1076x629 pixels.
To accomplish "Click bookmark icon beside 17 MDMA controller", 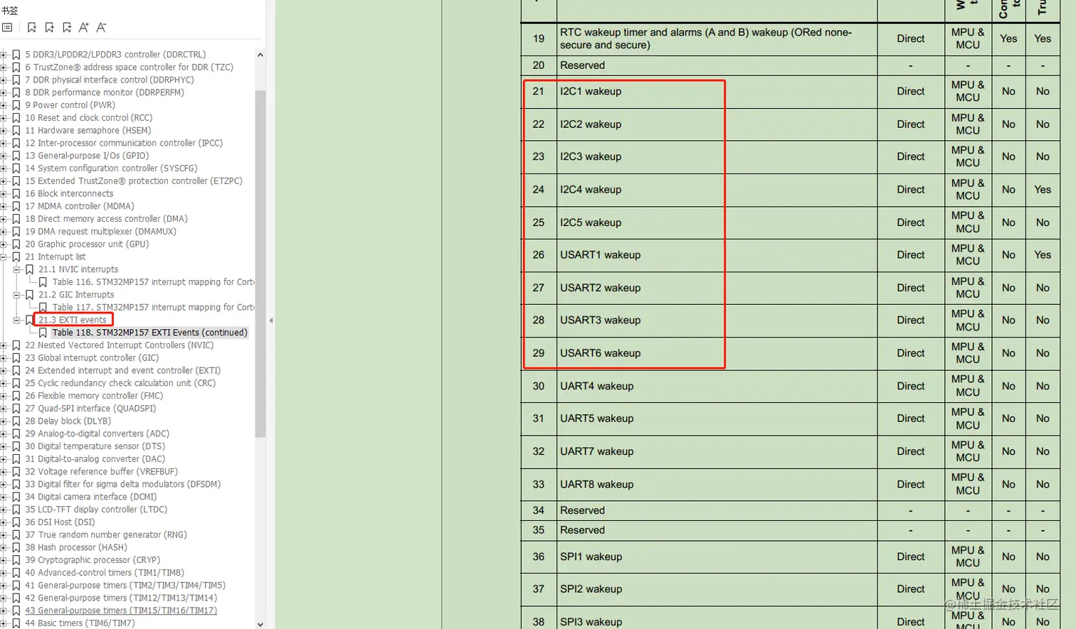I will pyautogui.click(x=16, y=206).
